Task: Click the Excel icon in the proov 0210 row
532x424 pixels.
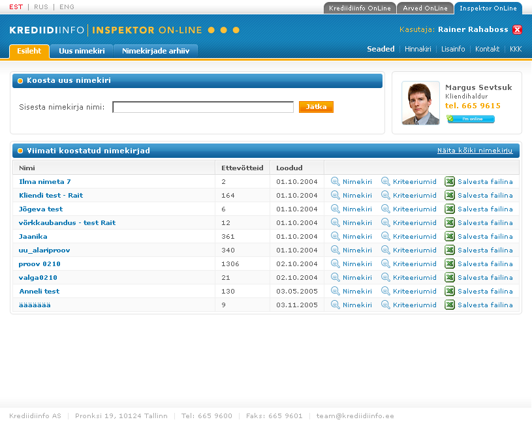Action: [450, 264]
